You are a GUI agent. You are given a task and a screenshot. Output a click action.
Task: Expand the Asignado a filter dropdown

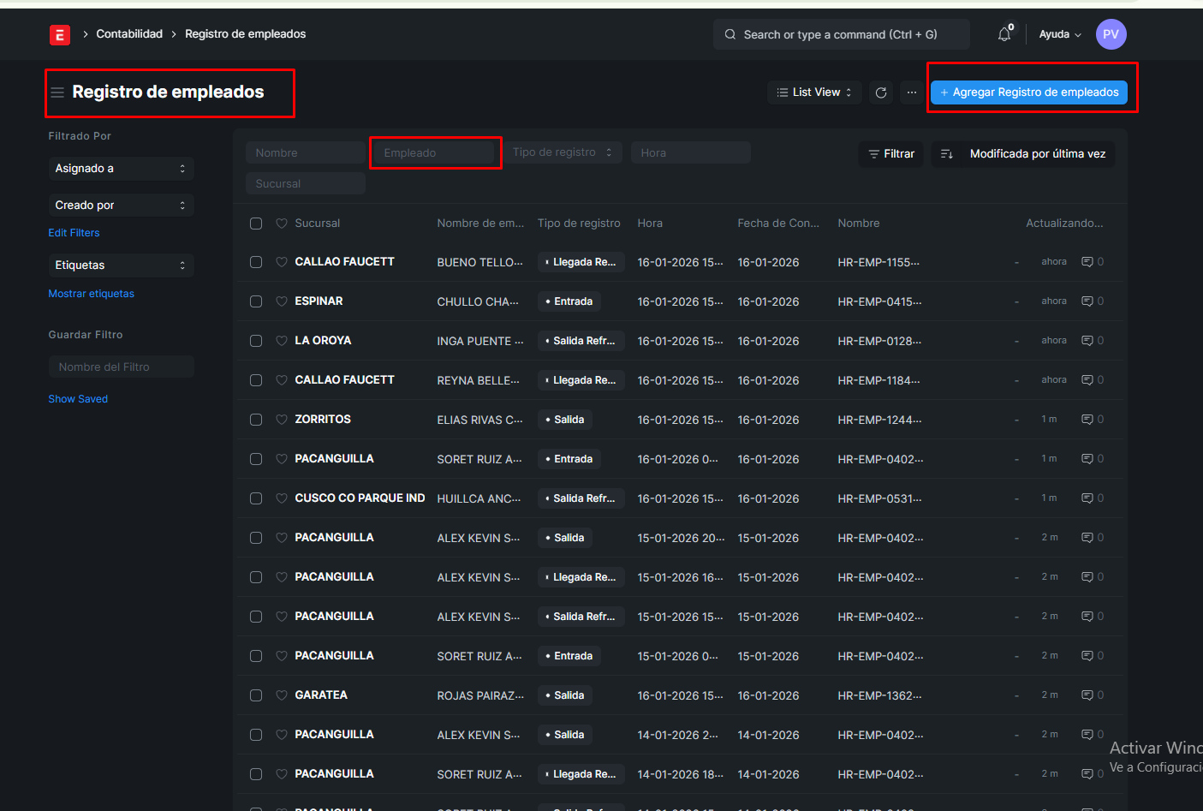point(121,169)
